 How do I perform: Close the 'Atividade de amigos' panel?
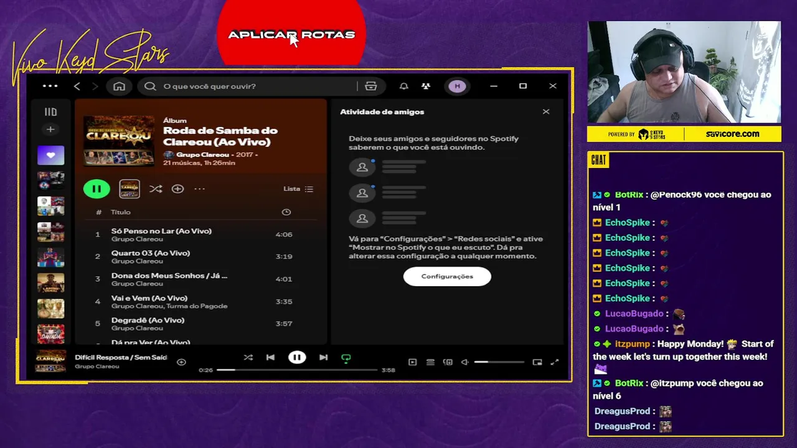(546, 111)
